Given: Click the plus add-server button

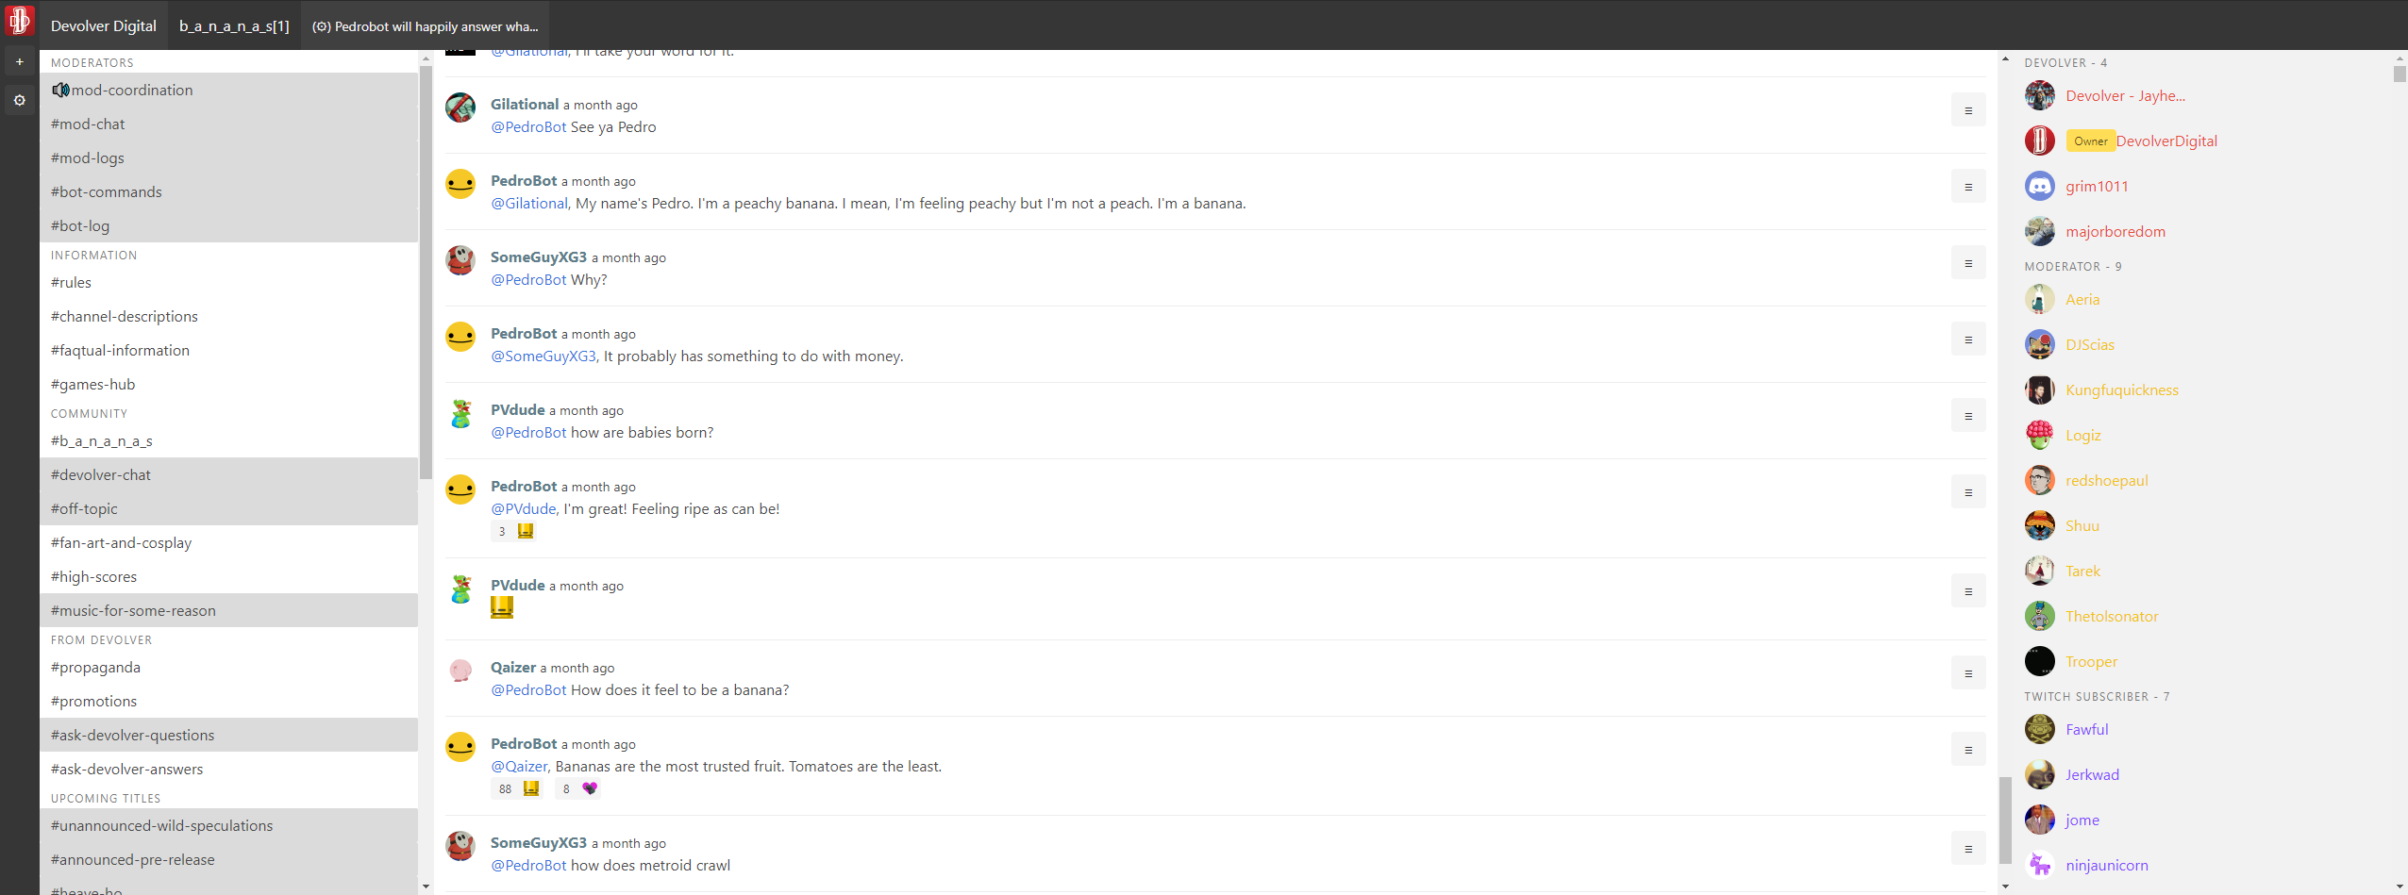Looking at the screenshot, I should click(19, 61).
